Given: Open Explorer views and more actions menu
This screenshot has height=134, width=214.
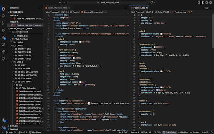Looking at the screenshot, I should [x=40, y=8].
